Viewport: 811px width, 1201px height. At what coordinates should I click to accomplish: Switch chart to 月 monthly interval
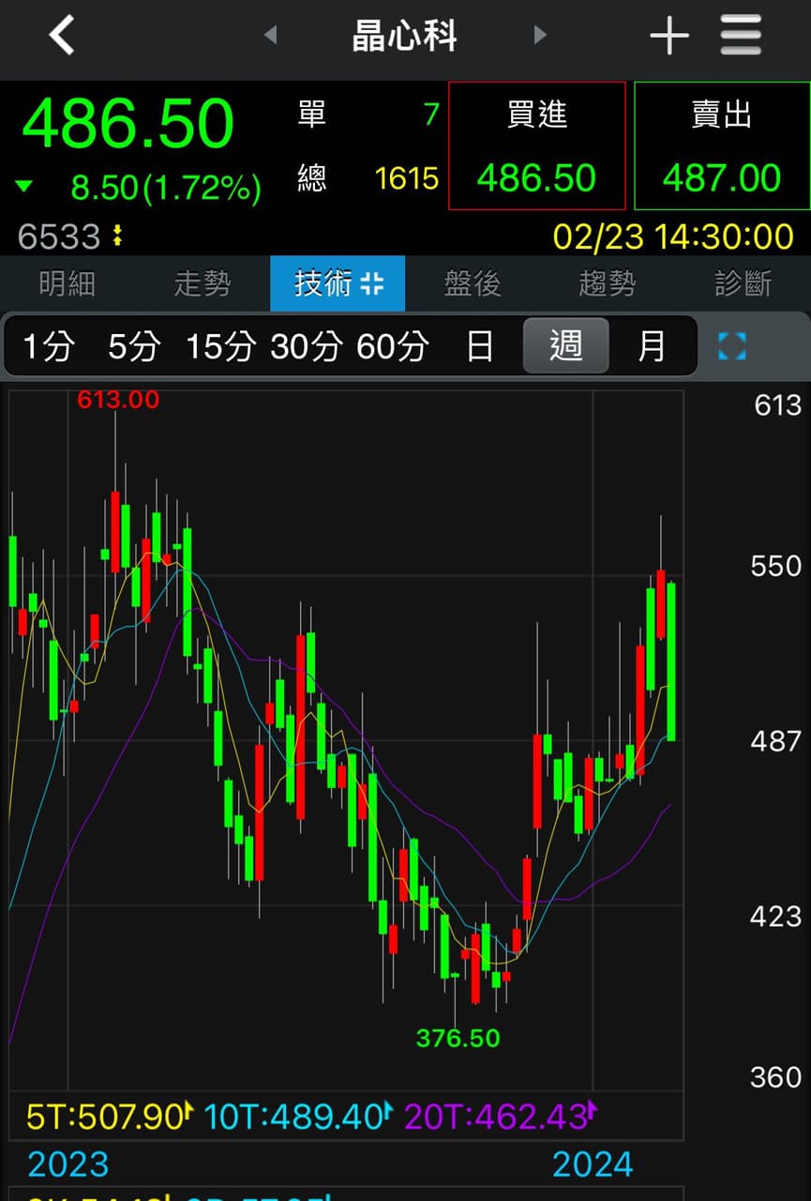(652, 347)
